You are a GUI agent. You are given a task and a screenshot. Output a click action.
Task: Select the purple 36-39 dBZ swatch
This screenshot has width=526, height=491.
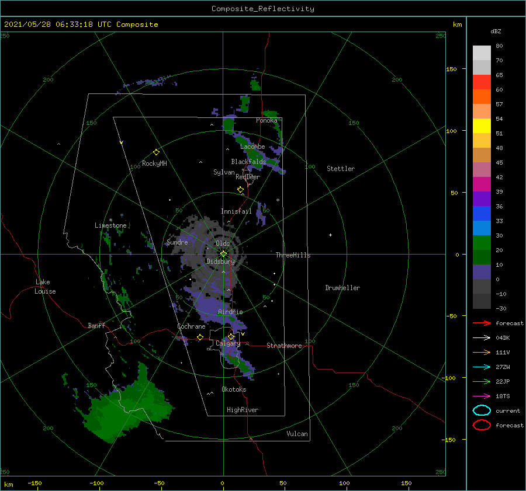482,199
